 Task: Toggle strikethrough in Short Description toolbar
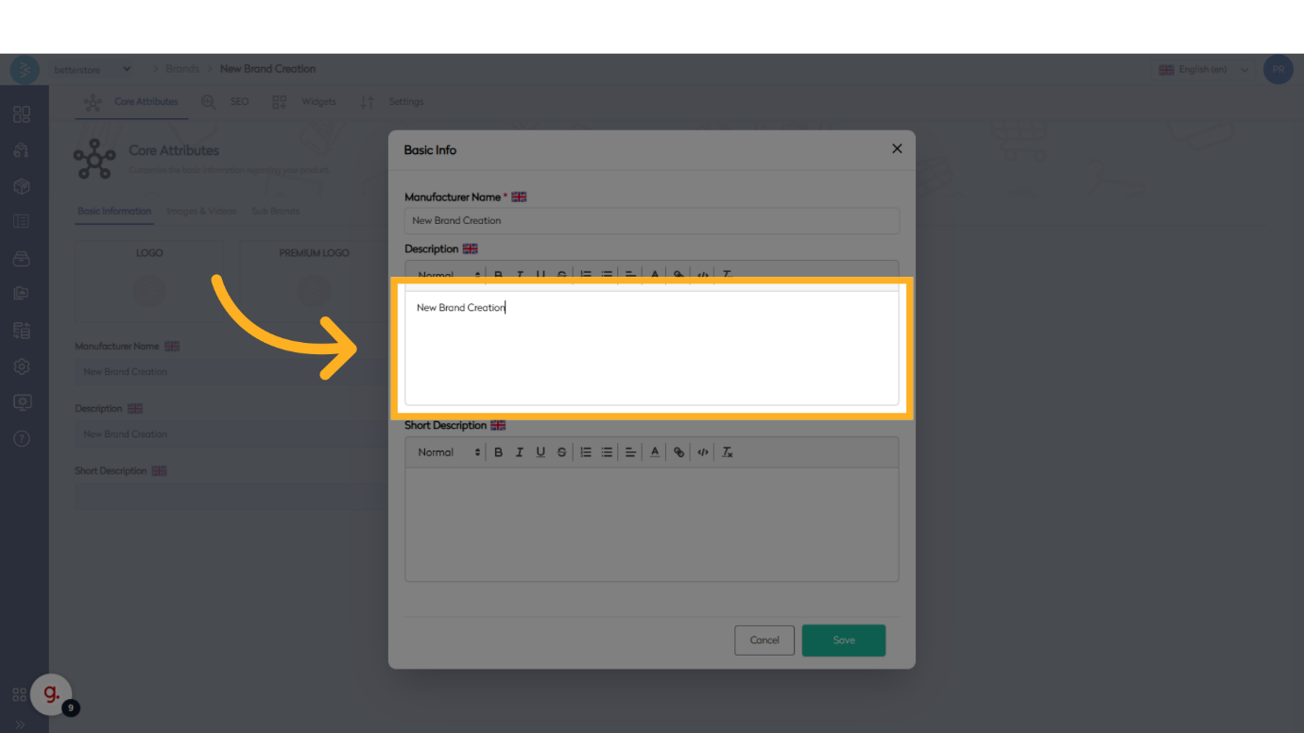click(561, 452)
